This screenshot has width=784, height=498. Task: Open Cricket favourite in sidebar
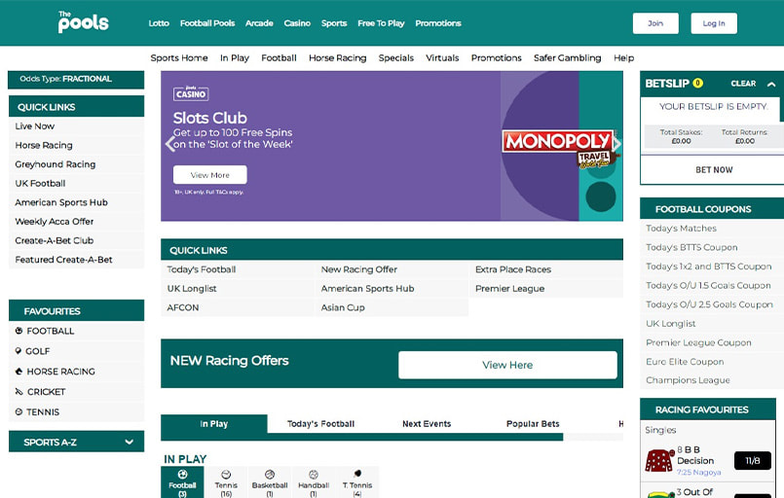pyautogui.click(x=77, y=392)
